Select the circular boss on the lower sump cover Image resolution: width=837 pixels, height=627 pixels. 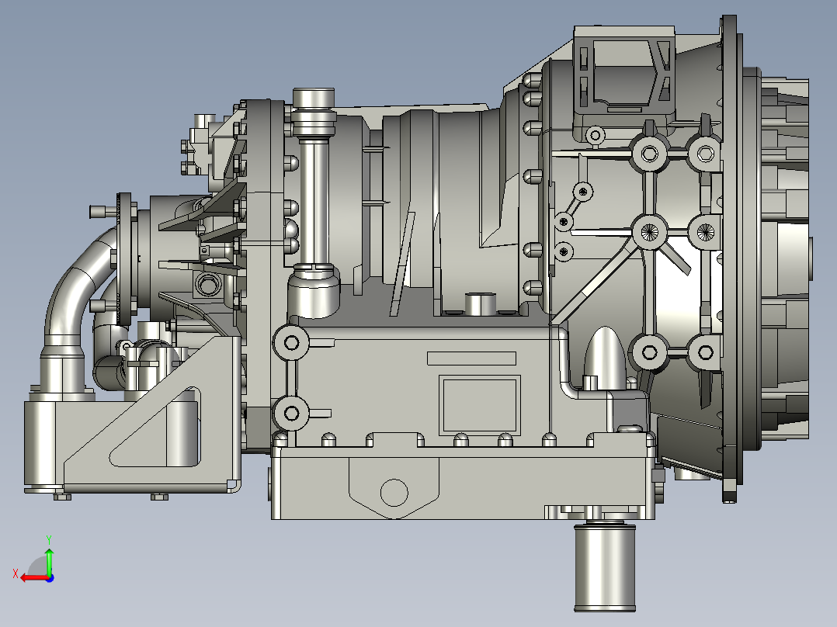394,492
